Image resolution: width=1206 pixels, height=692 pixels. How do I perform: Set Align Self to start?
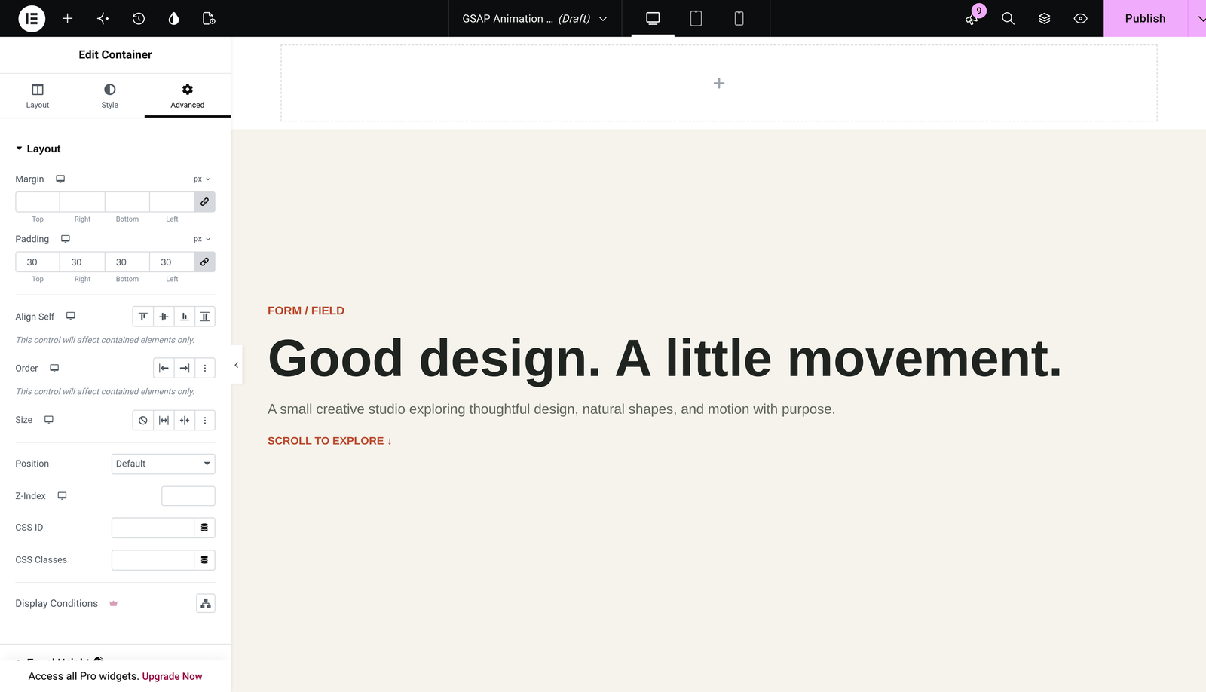click(143, 317)
